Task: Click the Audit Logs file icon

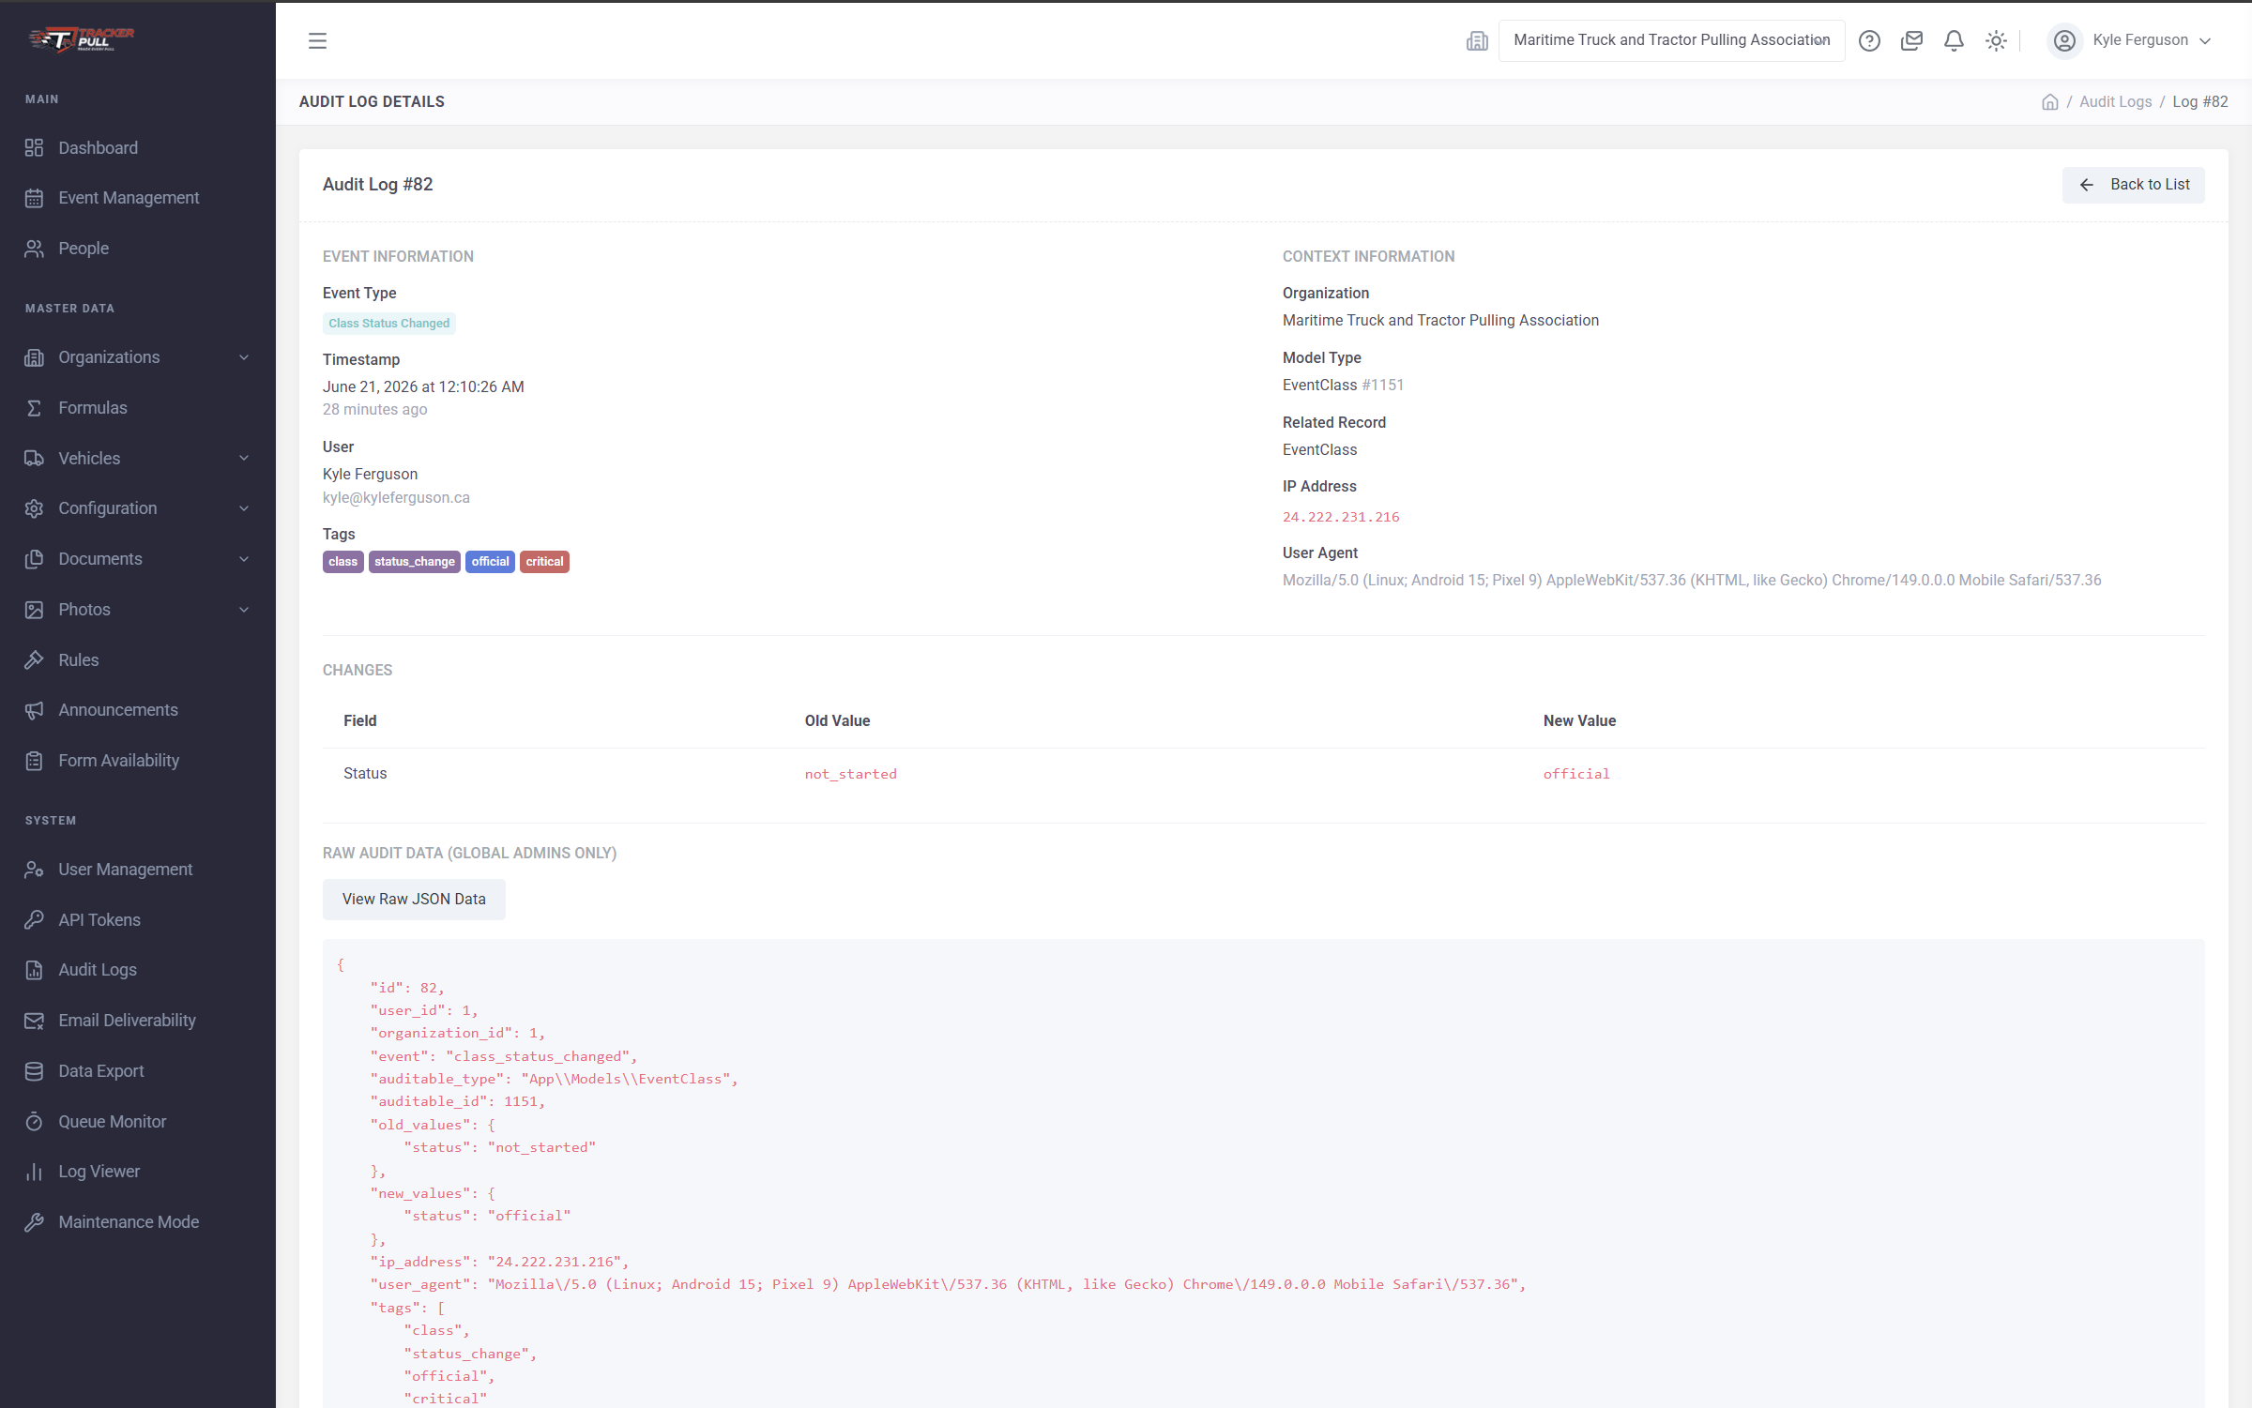Action: (34, 970)
